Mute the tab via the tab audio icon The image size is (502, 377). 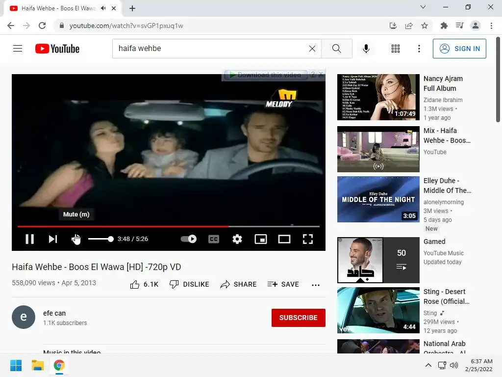coord(103,8)
